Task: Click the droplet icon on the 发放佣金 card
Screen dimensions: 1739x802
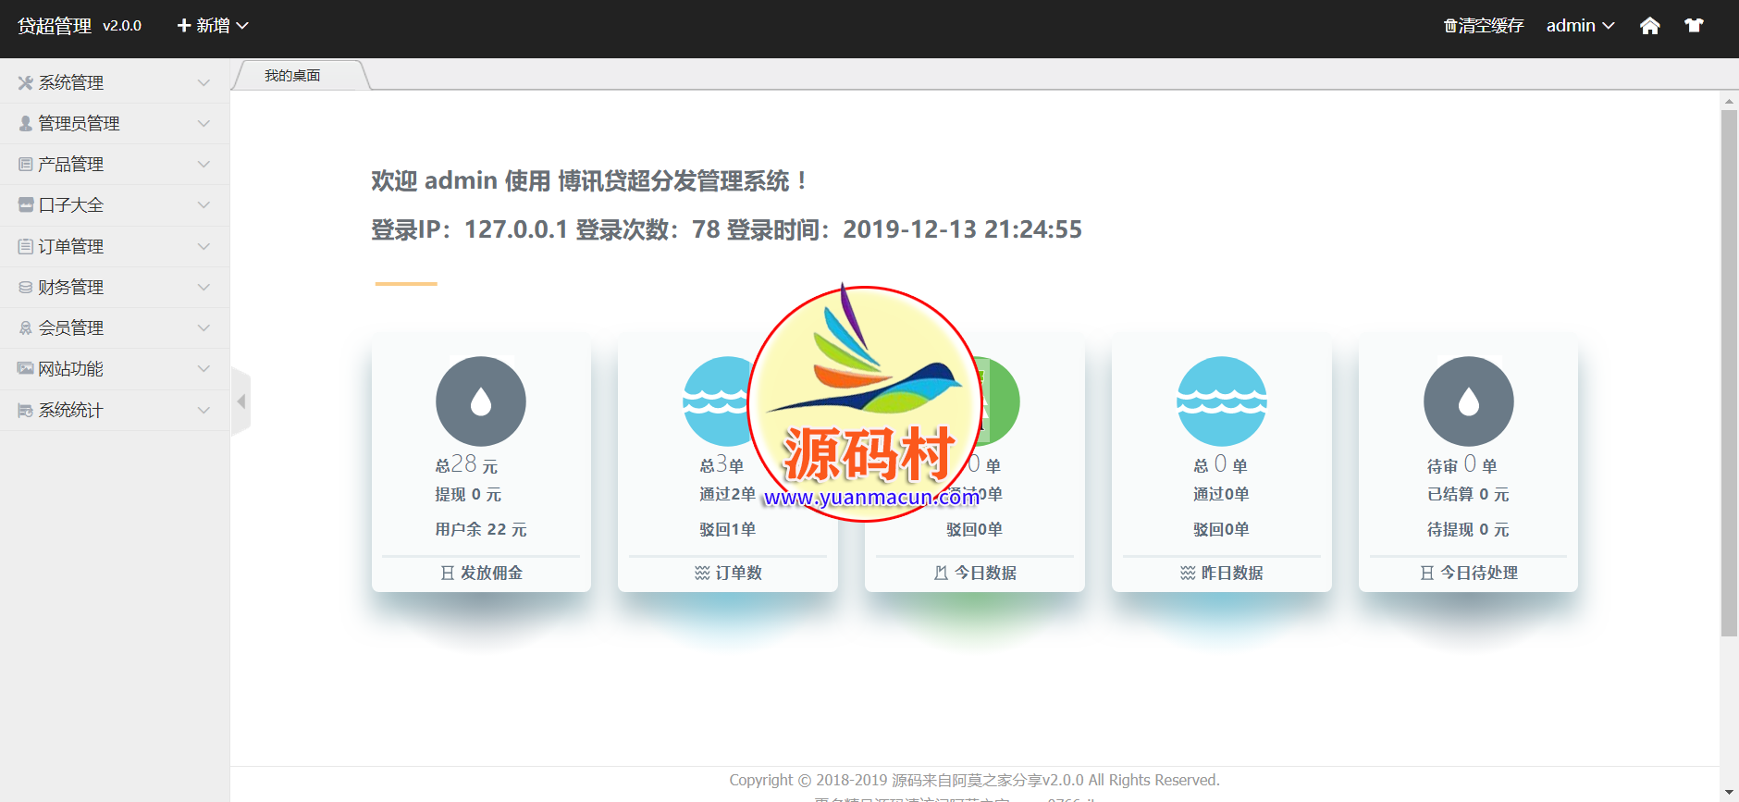Action: [x=480, y=401]
